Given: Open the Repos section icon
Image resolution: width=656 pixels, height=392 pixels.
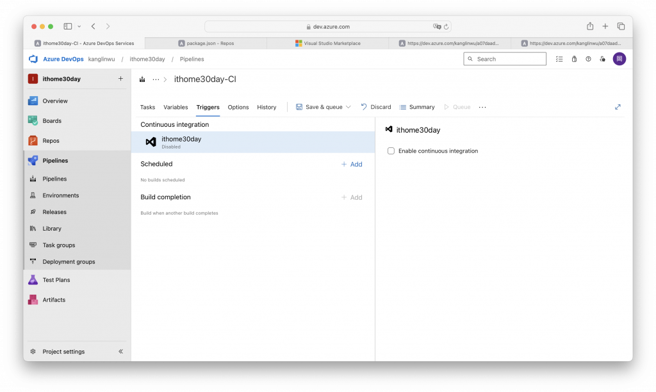Looking at the screenshot, I should [33, 140].
